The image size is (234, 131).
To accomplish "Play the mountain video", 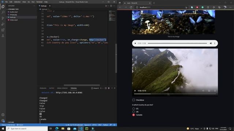I will (135, 91).
